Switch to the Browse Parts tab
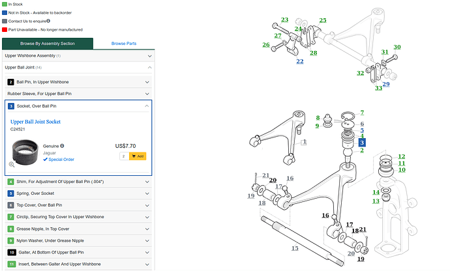The width and height of the screenshot is (450, 271). tap(124, 44)
